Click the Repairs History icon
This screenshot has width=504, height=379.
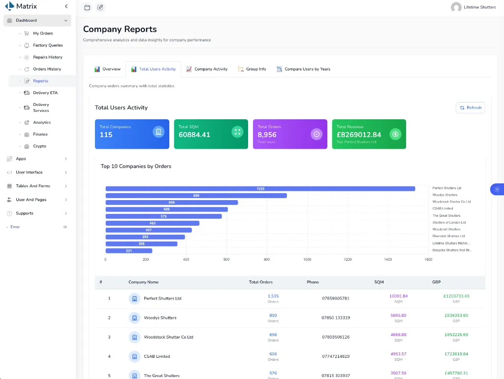[27, 57]
